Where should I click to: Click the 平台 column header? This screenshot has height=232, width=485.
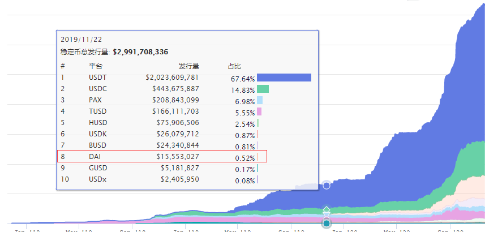click(x=95, y=66)
